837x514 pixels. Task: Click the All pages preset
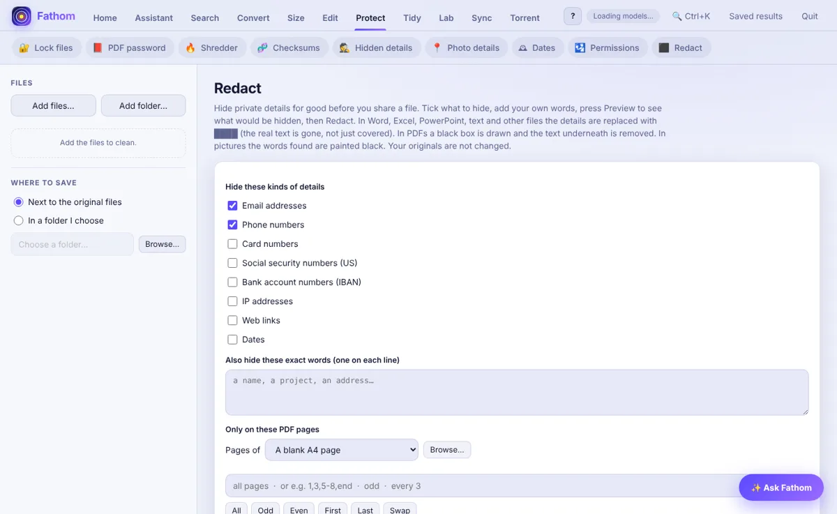coord(236,510)
